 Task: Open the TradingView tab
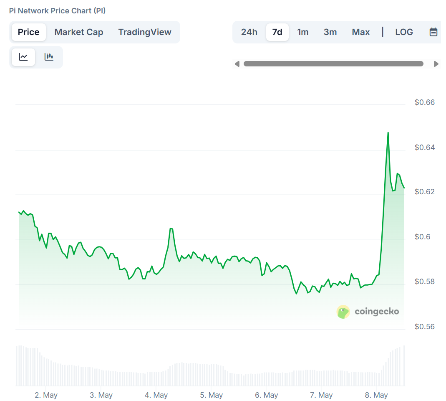[145, 32]
